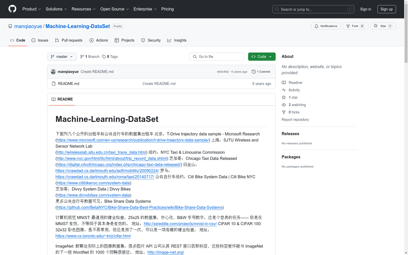Open the citibikenyc system-data link
The height and width of the screenshot is (255, 408).
93,183
